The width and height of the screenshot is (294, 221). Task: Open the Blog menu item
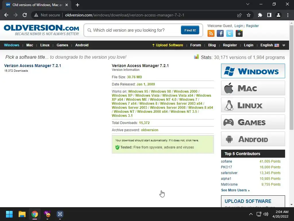pyautogui.click(x=212, y=45)
